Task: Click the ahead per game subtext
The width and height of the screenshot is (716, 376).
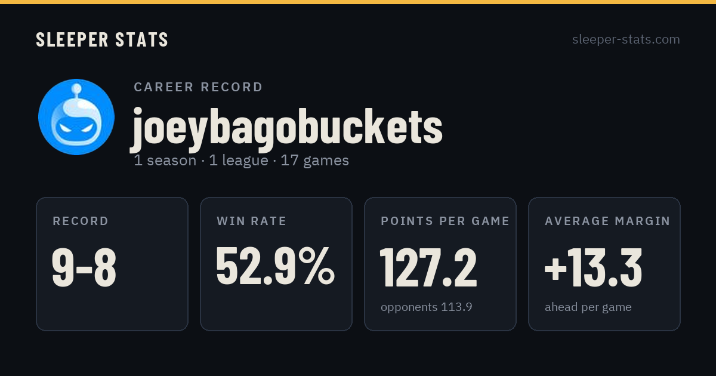Action: coord(588,307)
